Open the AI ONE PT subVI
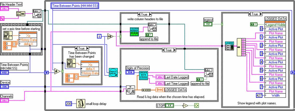Image resolution: width=295 pixels, height=111 pixels. (x=130, y=90)
